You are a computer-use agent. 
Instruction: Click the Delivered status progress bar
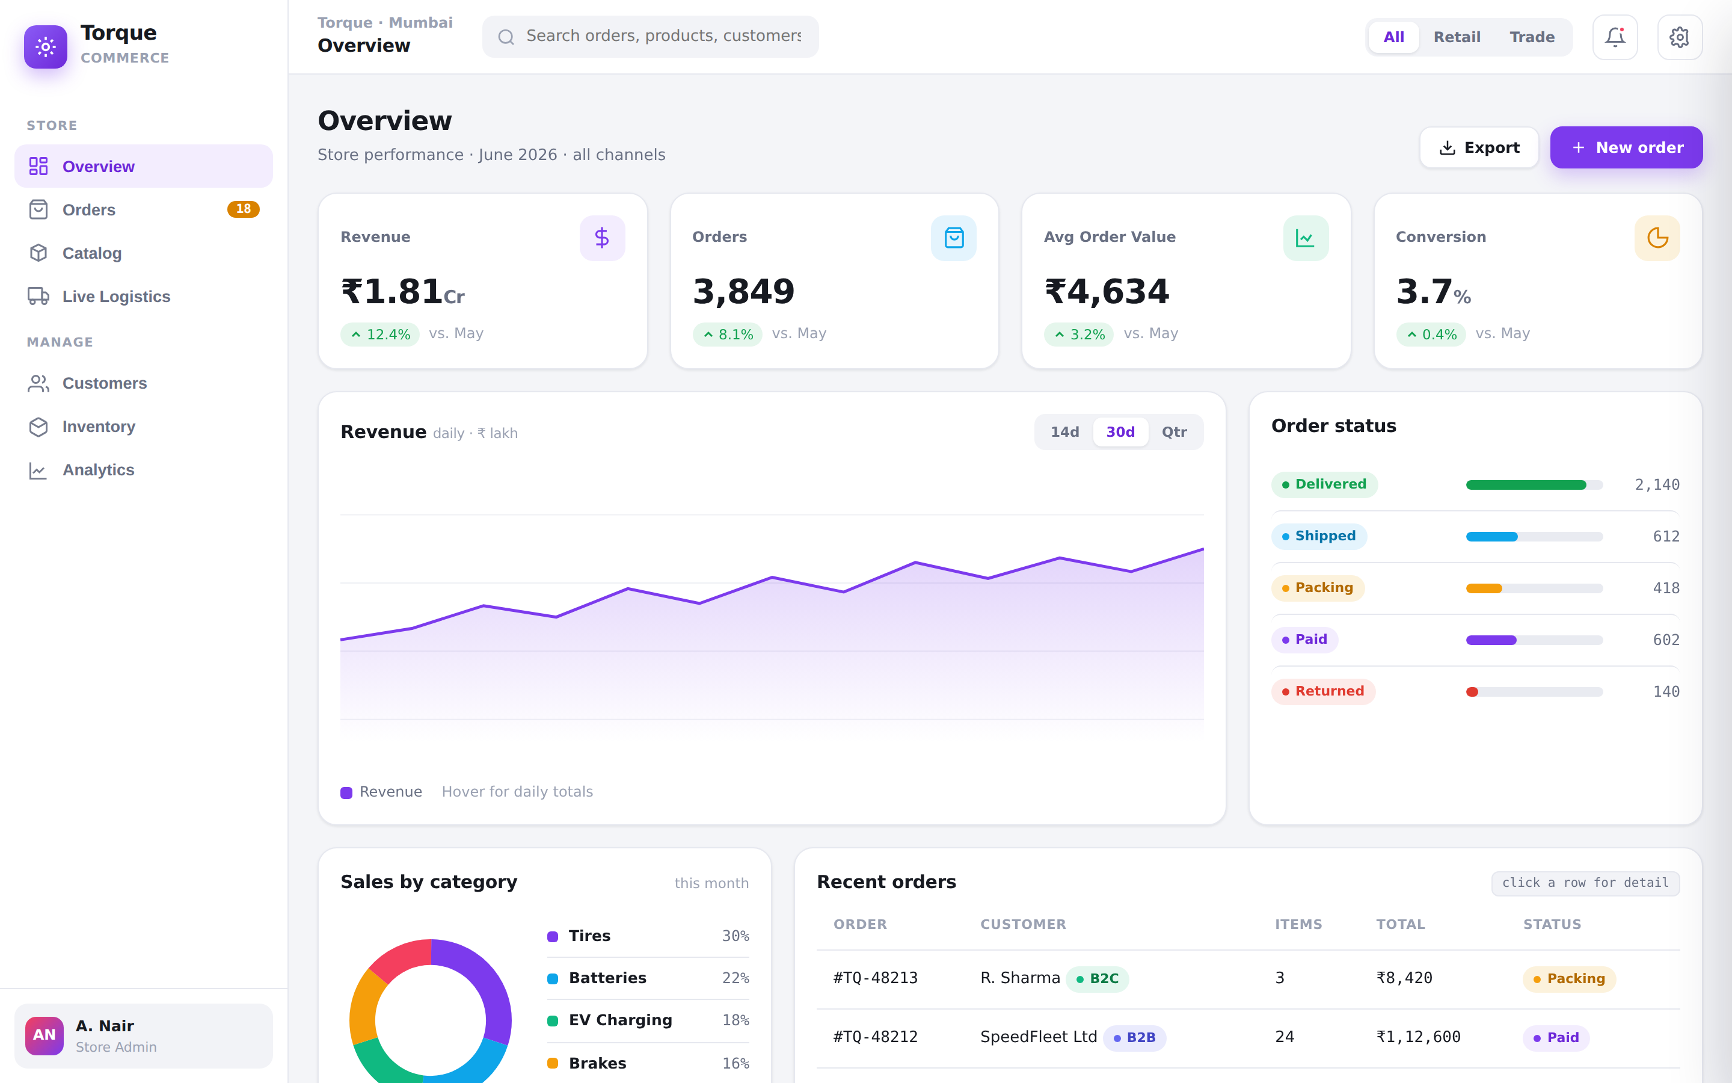coord(1534,485)
